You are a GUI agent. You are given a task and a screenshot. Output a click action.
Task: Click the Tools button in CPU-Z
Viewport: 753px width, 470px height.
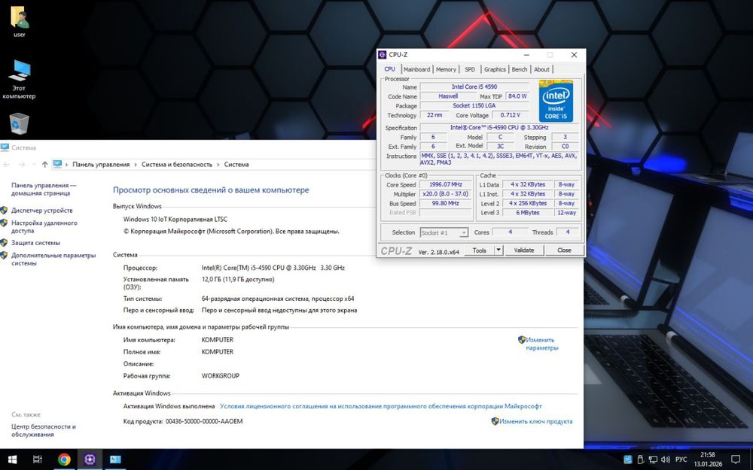point(479,250)
